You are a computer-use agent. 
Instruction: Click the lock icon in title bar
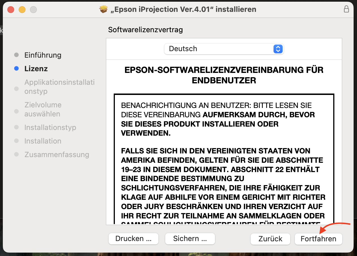pyautogui.click(x=346, y=9)
